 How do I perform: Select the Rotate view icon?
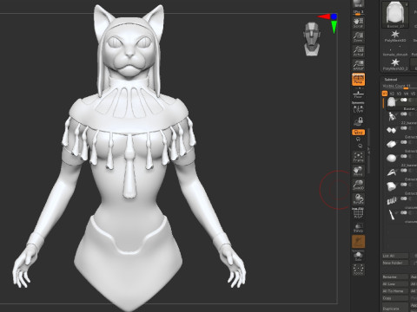click(x=358, y=198)
